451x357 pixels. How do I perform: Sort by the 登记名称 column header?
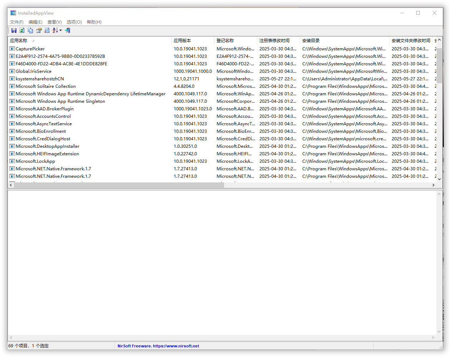[236, 41]
